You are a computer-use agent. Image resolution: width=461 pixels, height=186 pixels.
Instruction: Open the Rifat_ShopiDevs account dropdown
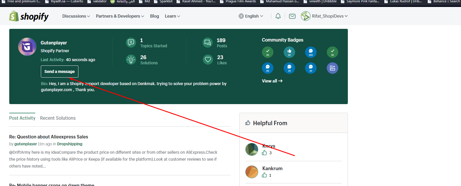coord(330,16)
